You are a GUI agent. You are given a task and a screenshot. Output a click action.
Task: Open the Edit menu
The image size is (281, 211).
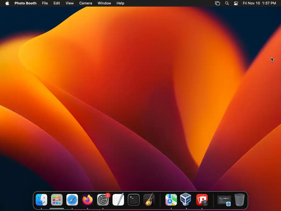pos(57,3)
